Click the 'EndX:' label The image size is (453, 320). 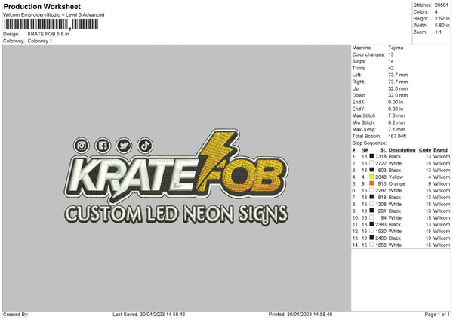point(359,102)
